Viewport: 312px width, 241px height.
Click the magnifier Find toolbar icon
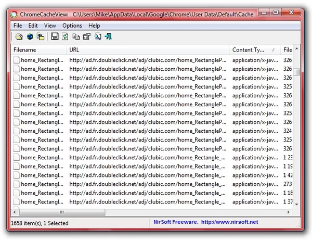coord(98,36)
